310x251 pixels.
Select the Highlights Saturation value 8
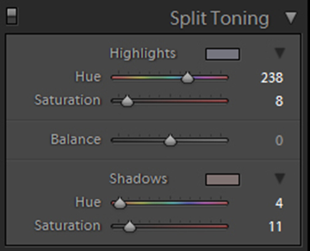(x=279, y=101)
